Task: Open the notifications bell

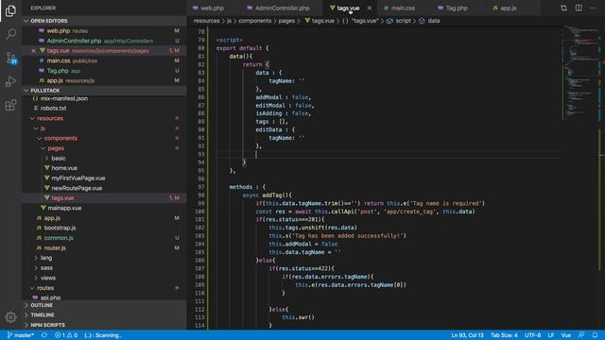Action: (x=595, y=335)
